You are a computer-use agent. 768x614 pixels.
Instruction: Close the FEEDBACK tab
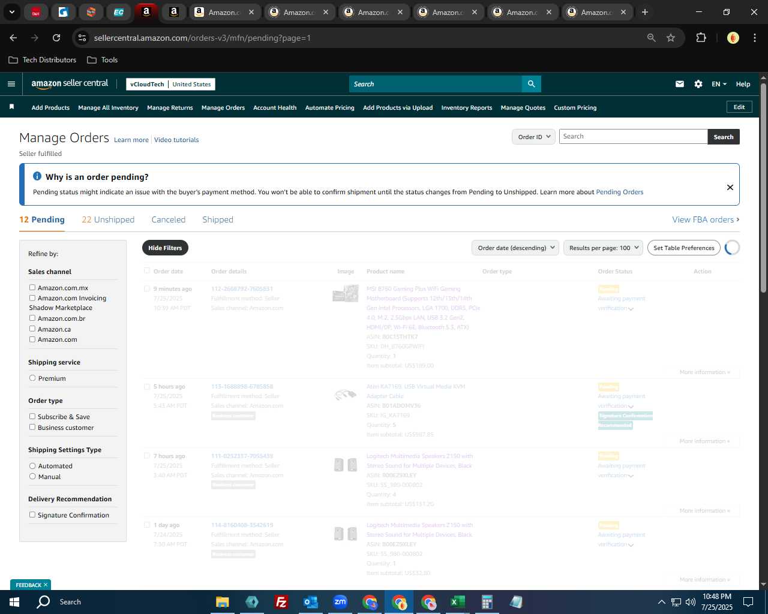pos(46,585)
